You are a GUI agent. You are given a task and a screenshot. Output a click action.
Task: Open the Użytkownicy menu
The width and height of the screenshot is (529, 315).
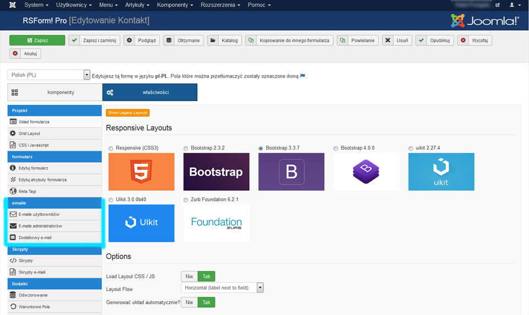click(x=73, y=5)
